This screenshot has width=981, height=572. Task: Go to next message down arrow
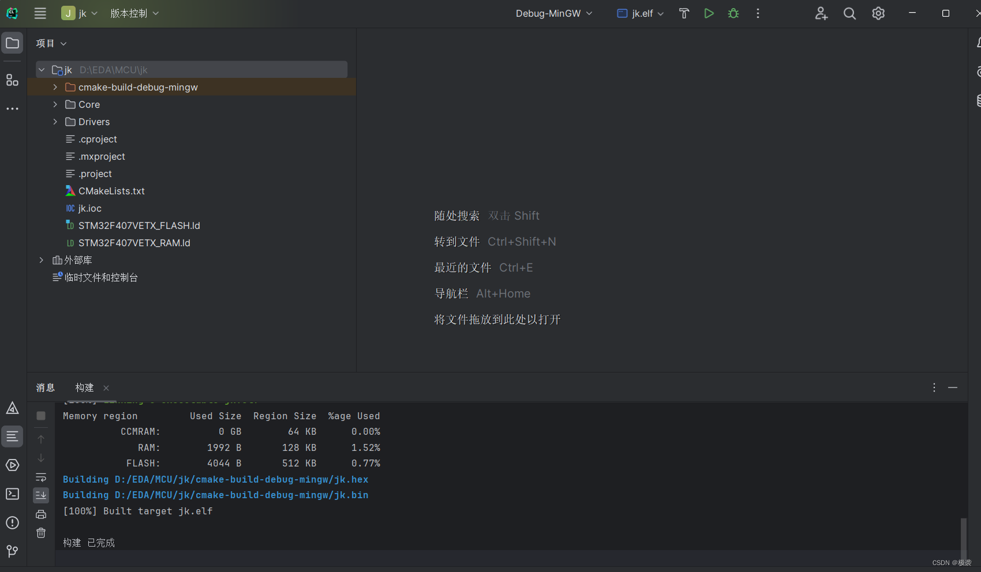41,458
